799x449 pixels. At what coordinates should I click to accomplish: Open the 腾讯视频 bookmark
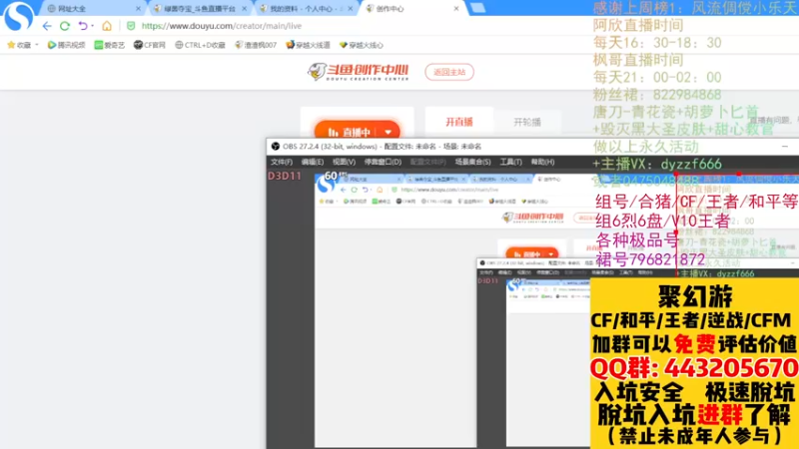coord(66,45)
